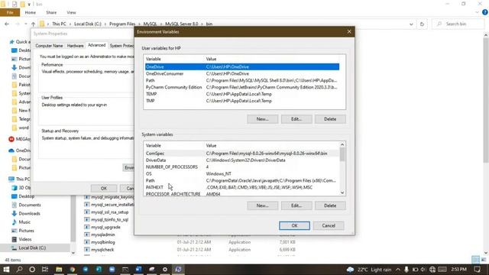Open taskbar search magnifier
The height and width of the screenshot is (275, 489).
click(x=19, y=270)
